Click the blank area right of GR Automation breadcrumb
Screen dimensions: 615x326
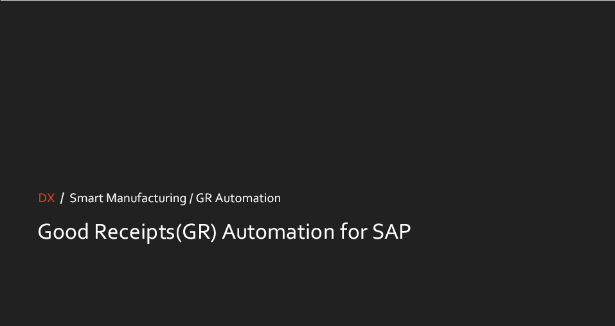pyautogui.click(x=447, y=198)
